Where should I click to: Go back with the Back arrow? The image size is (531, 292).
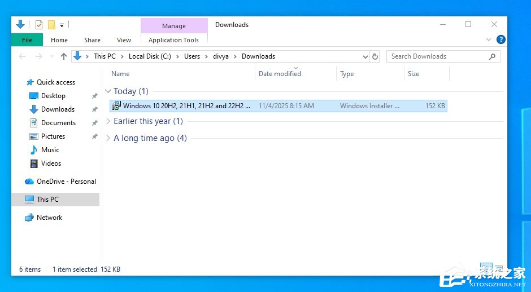(x=23, y=56)
